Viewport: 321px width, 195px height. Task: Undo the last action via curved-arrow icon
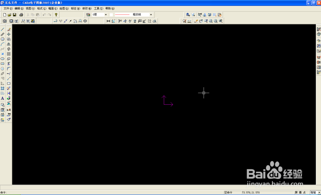pyautogui.click(x=44, y=15)
